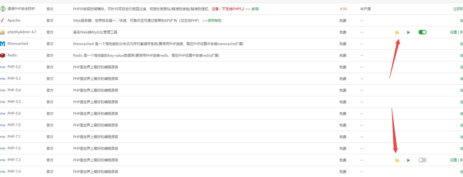The image size is (463, 177).
Task: Click 免费 price in the Apache row
Action: tap(343, 21)
